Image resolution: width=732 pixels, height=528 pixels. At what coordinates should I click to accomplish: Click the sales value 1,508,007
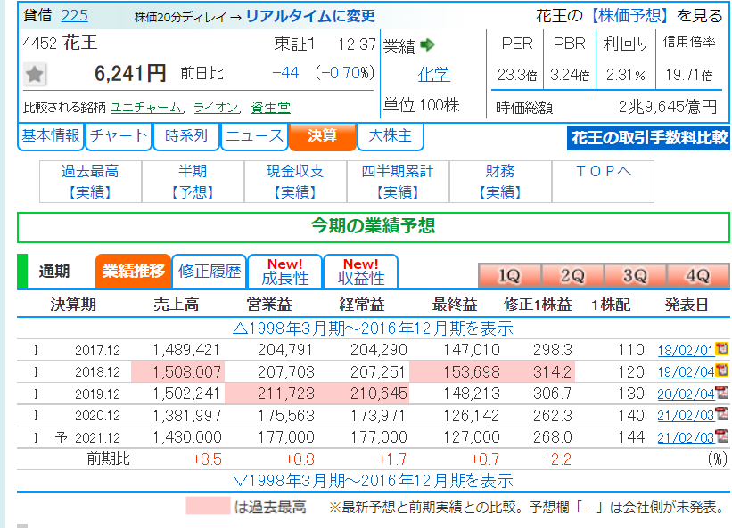(x=186, y=372)
